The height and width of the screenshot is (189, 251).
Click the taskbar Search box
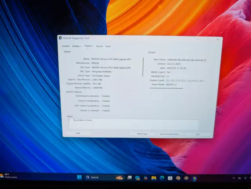104,177
